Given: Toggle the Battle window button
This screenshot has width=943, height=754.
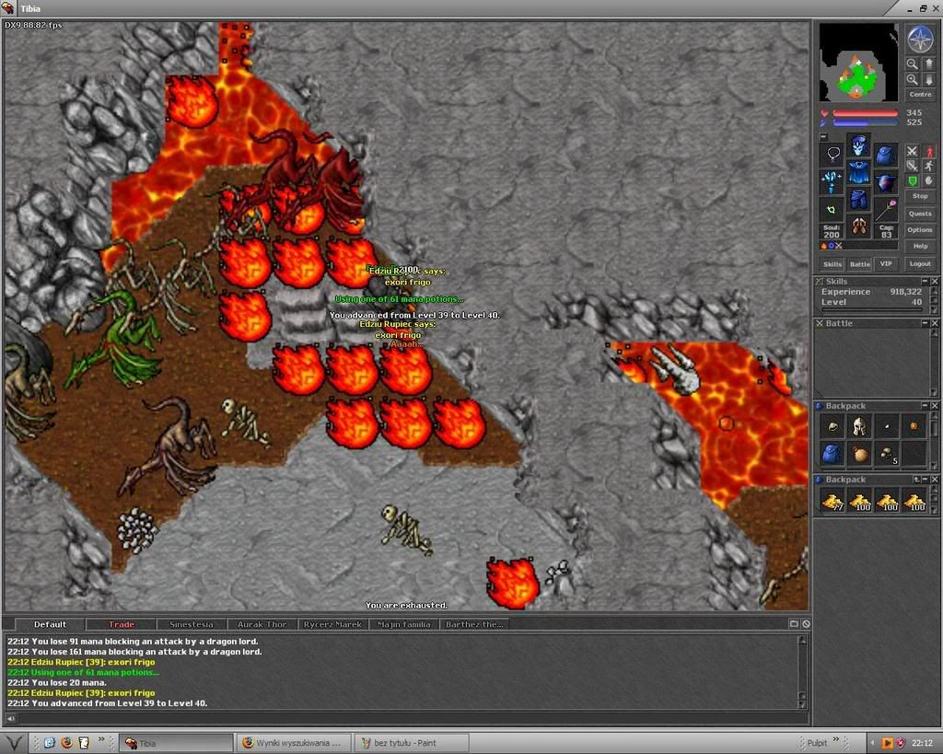Looking at the screenshot, I should click(859, 264).
